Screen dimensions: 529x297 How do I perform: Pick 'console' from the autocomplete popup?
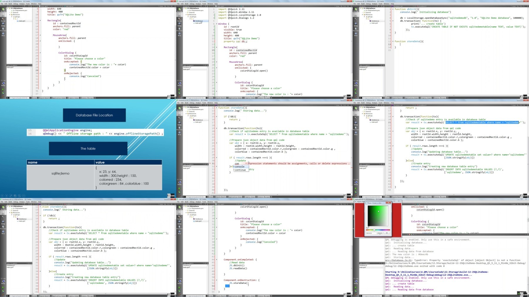pyautogui.click(x=241, y=167)
